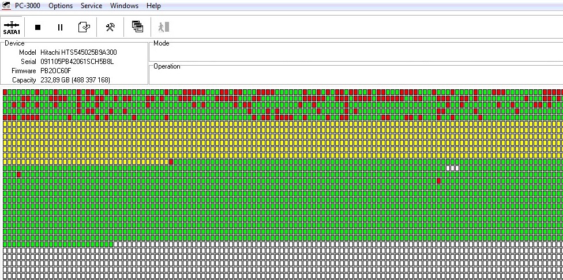The height and width of the screenshot is (280, 563).
Task: Click the cascading windows toolbar icon
Action: (137, 27)
